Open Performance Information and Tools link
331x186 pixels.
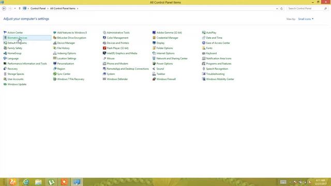tap(27, 64)
